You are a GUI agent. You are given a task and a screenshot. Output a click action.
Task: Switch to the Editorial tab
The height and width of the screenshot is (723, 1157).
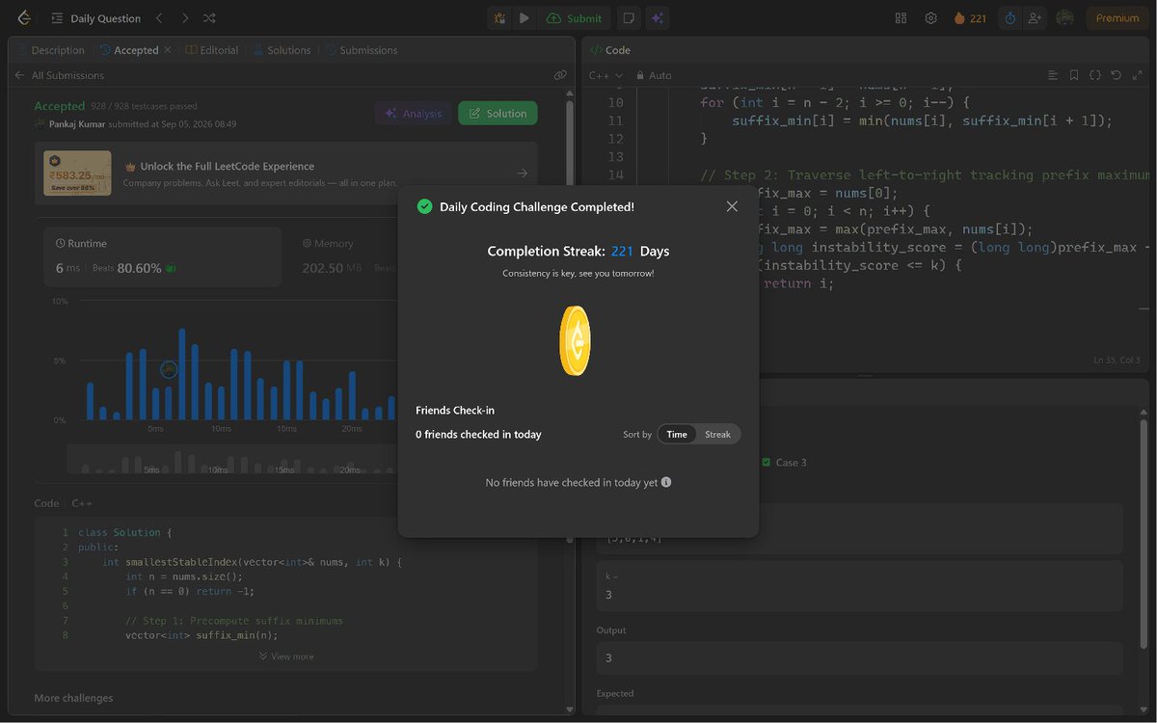pos(211,50)
